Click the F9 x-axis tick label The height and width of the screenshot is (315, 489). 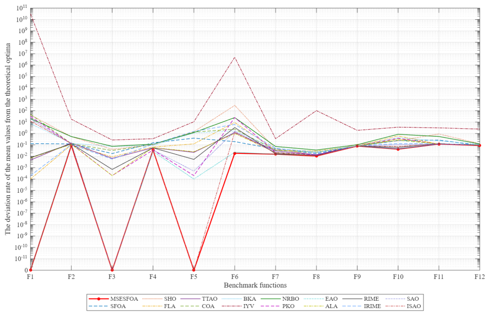(x=357, y=277)
